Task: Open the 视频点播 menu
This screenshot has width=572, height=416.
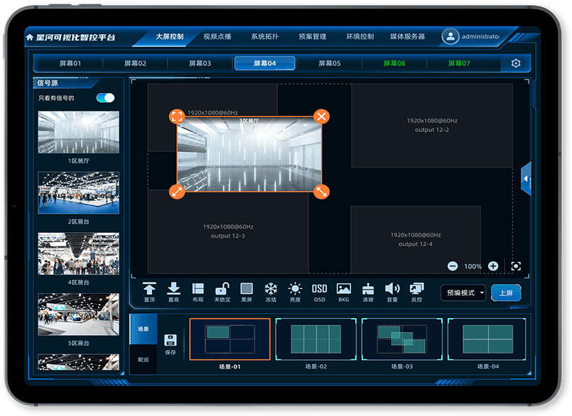Action: (x=217, y=36)
